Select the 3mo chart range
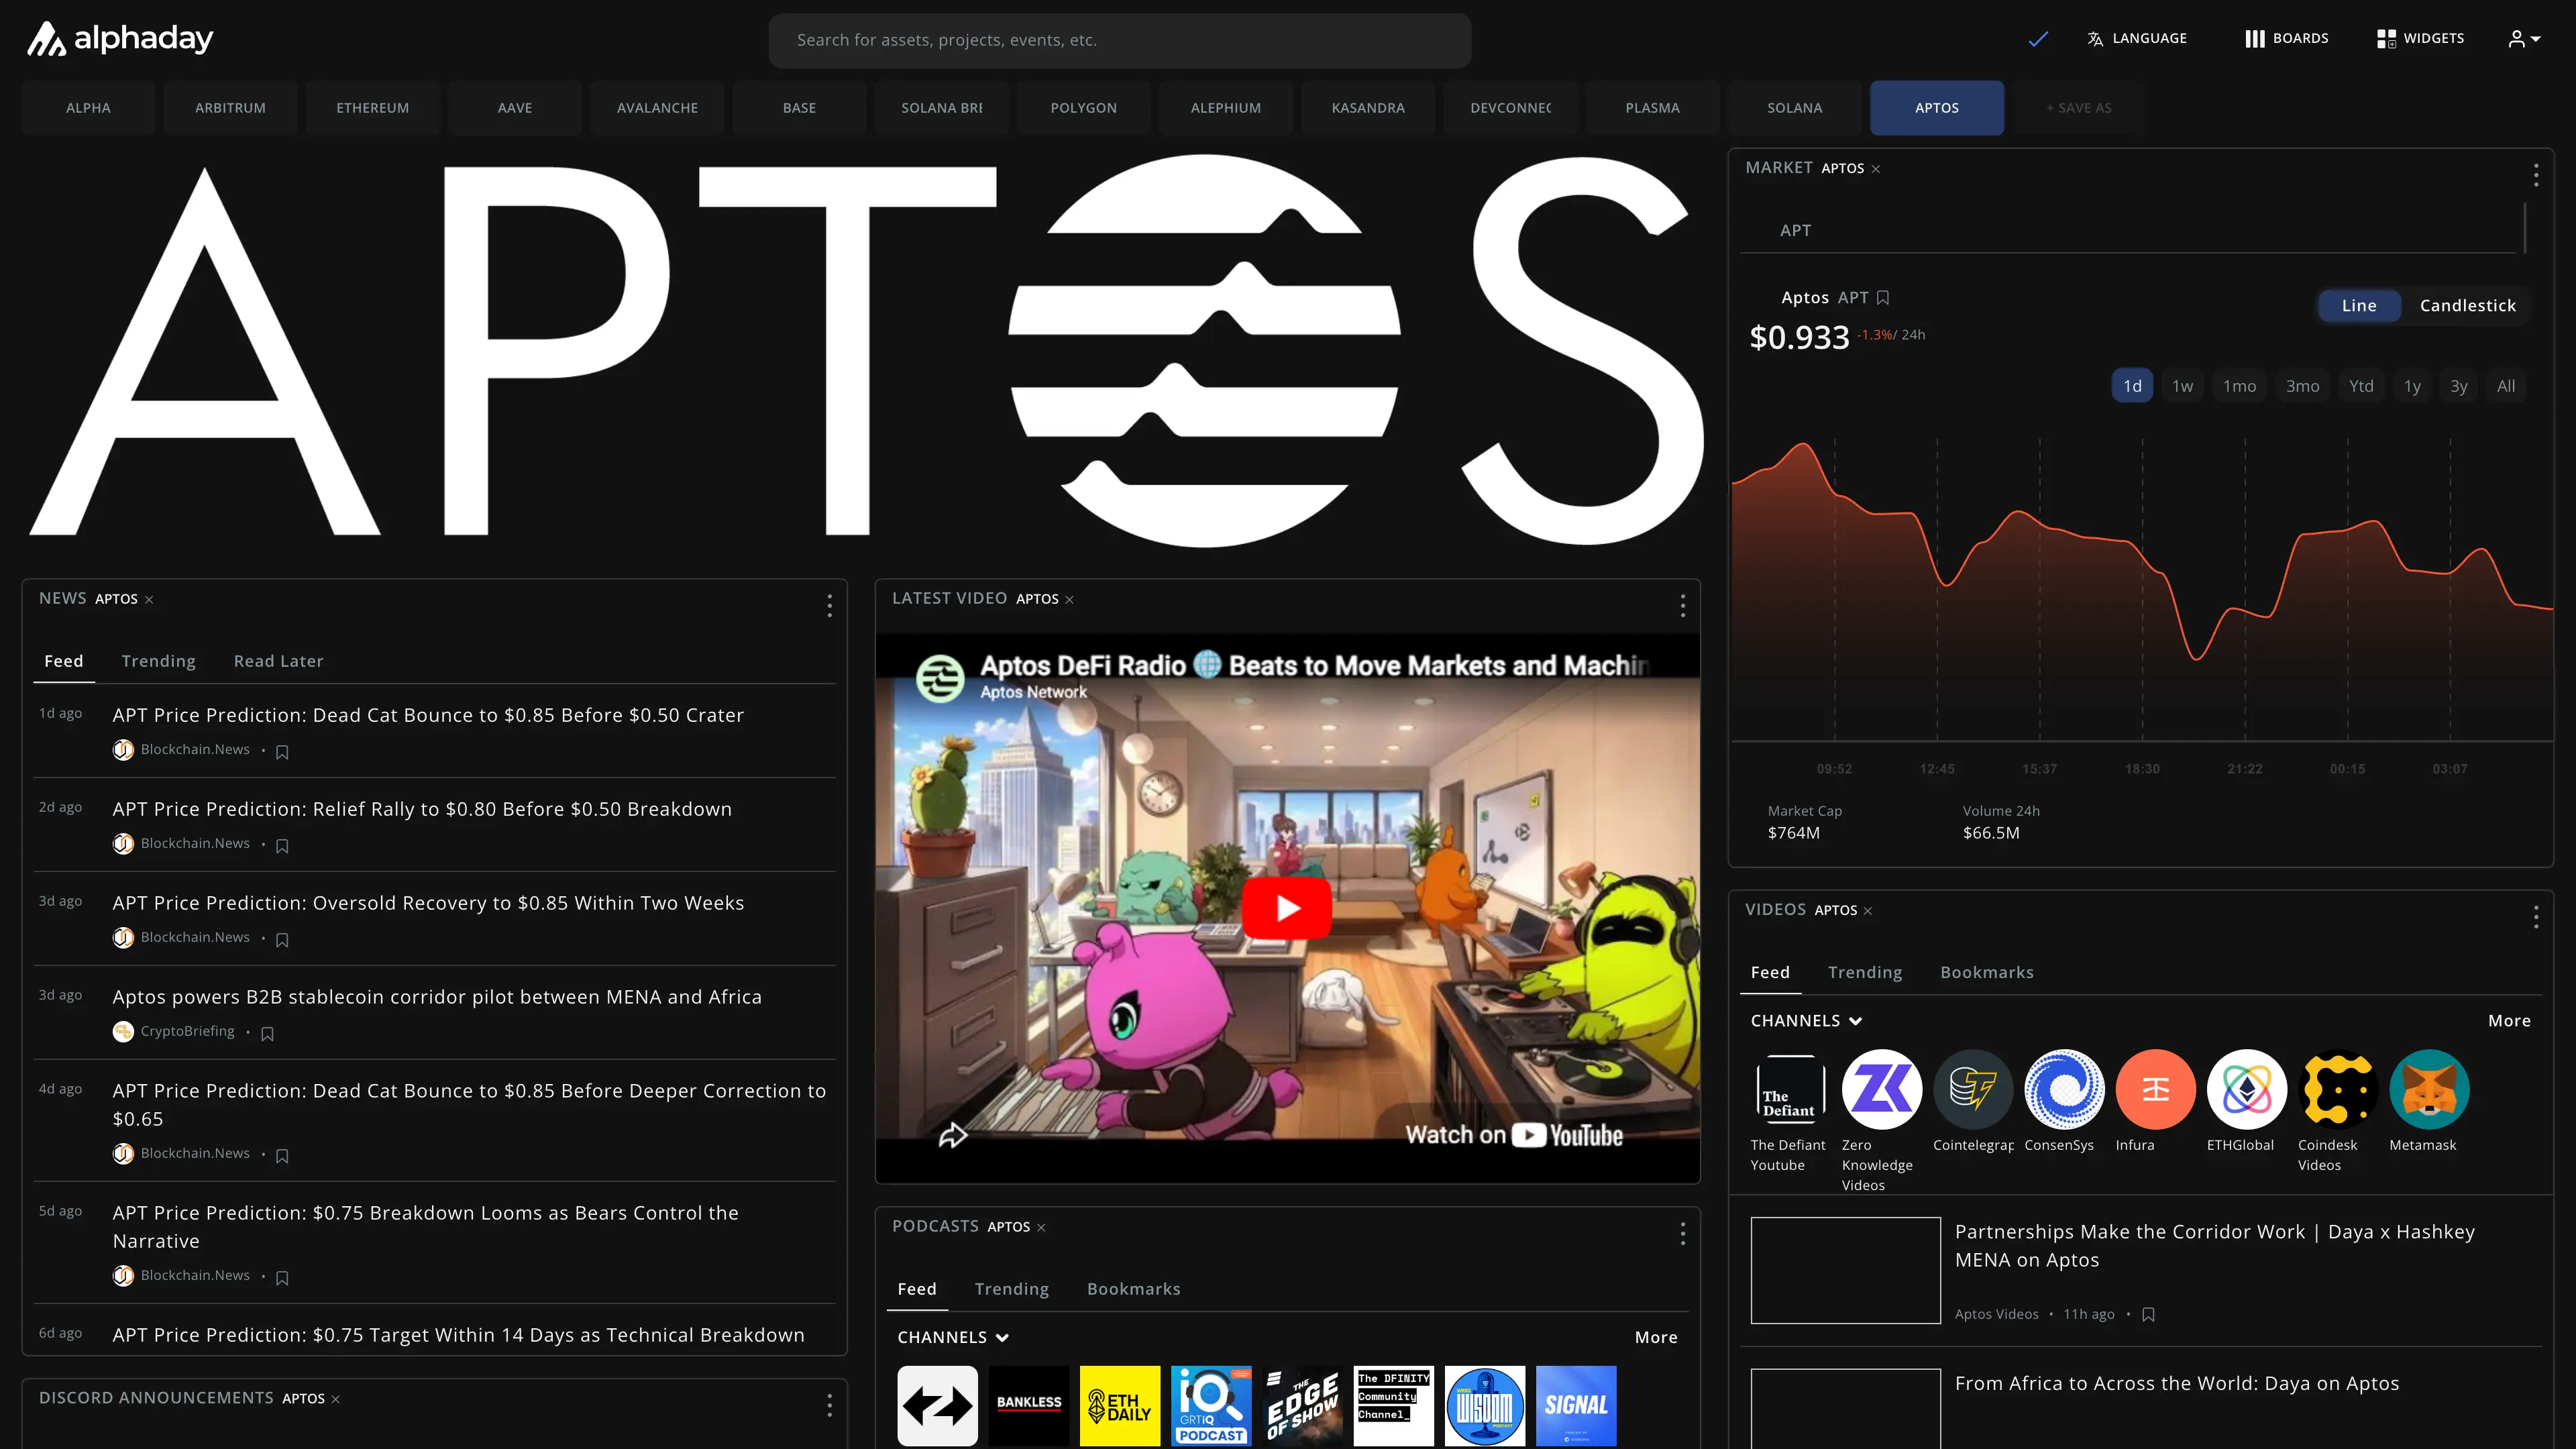 pyautogui.click(x=2302, y=386)
